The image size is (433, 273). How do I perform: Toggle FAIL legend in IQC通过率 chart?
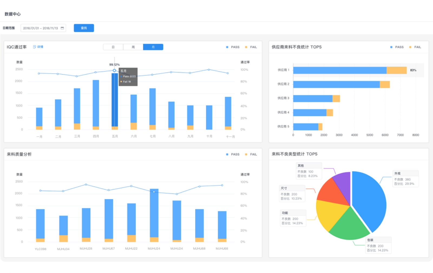(251, 47)
